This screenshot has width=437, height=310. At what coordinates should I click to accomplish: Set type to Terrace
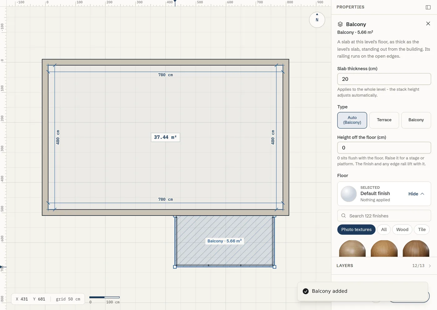point(384,120)
